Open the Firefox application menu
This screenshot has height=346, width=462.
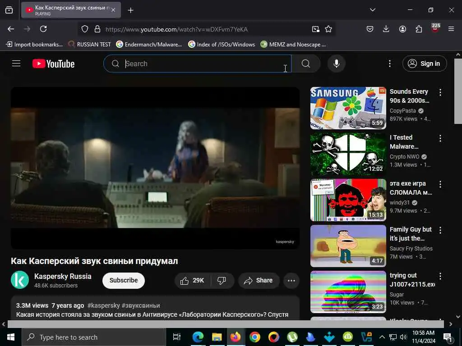click(451, 29)
